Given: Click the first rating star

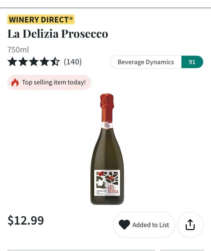Looking at the screenshot, I should pos(13,62).
